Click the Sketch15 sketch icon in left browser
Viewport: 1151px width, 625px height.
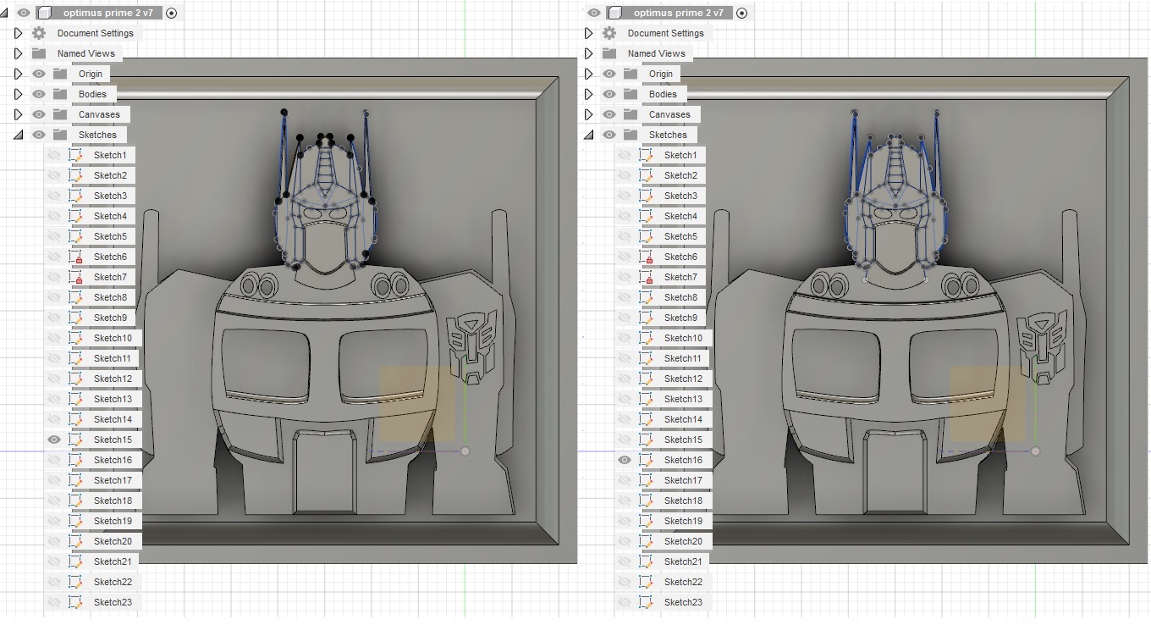(x=76, y=440)
